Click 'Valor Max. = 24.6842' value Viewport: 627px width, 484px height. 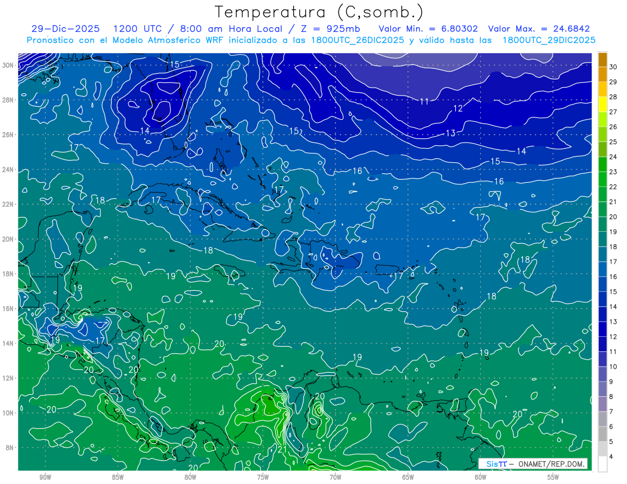pos(539,29)
